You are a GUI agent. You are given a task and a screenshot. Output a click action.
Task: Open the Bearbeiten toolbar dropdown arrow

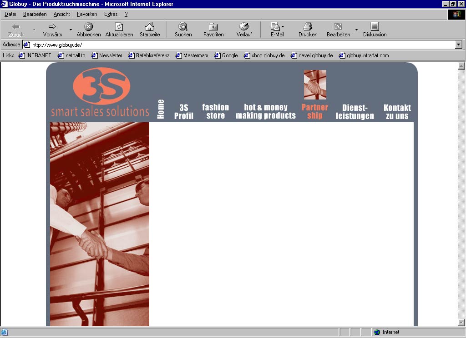356,30
